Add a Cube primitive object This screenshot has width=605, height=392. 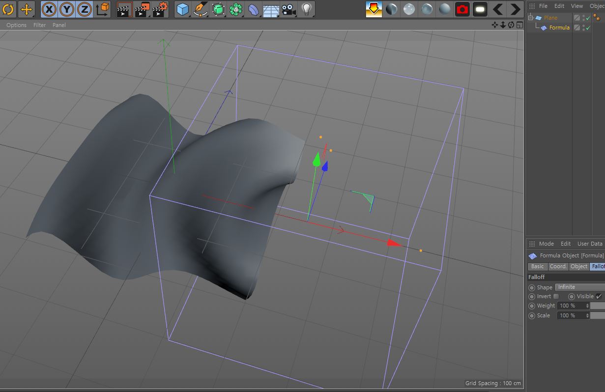click(183, 9)
